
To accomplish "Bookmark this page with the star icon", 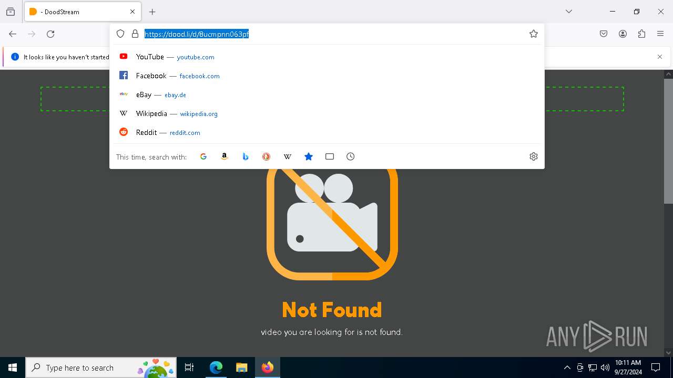I will click(534, 34).
